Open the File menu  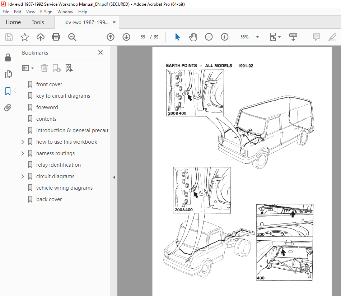click(6, 12)
